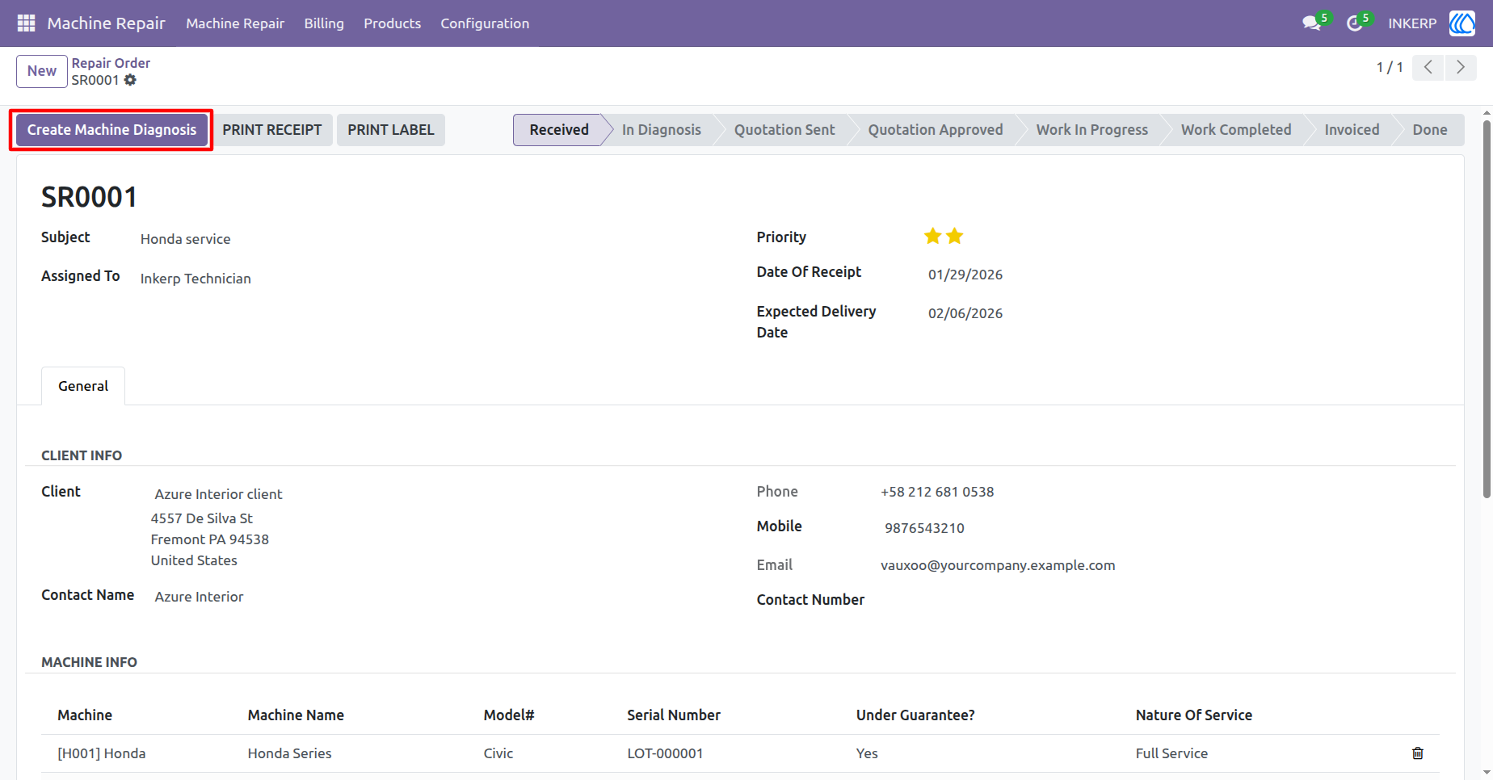The height and width of the screenshot is (780, 1493).
Task: Click the client email address
Action: pos(998,565)
